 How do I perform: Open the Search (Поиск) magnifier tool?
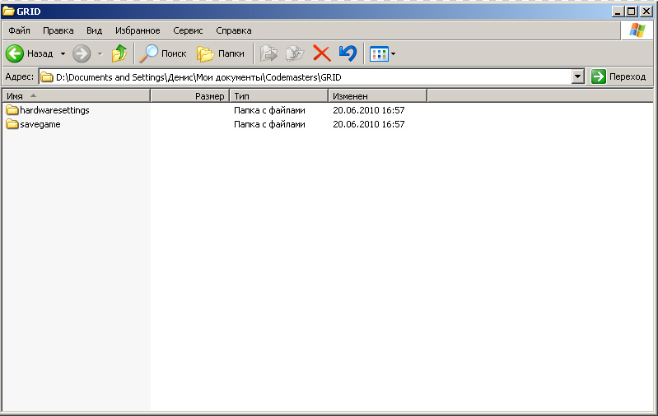coord(163,53)
